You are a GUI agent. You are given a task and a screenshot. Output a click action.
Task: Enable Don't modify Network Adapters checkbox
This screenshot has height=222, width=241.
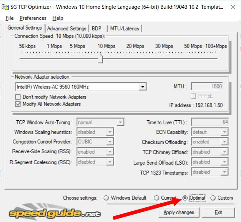point(18,97)
